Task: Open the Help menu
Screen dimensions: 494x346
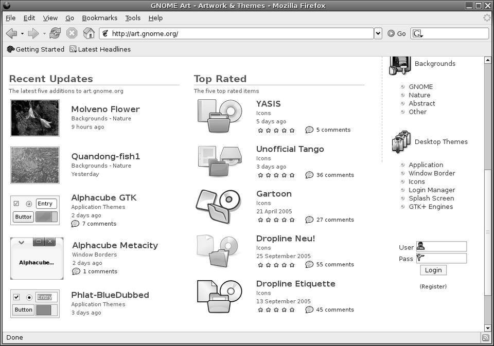Action: 155,18
